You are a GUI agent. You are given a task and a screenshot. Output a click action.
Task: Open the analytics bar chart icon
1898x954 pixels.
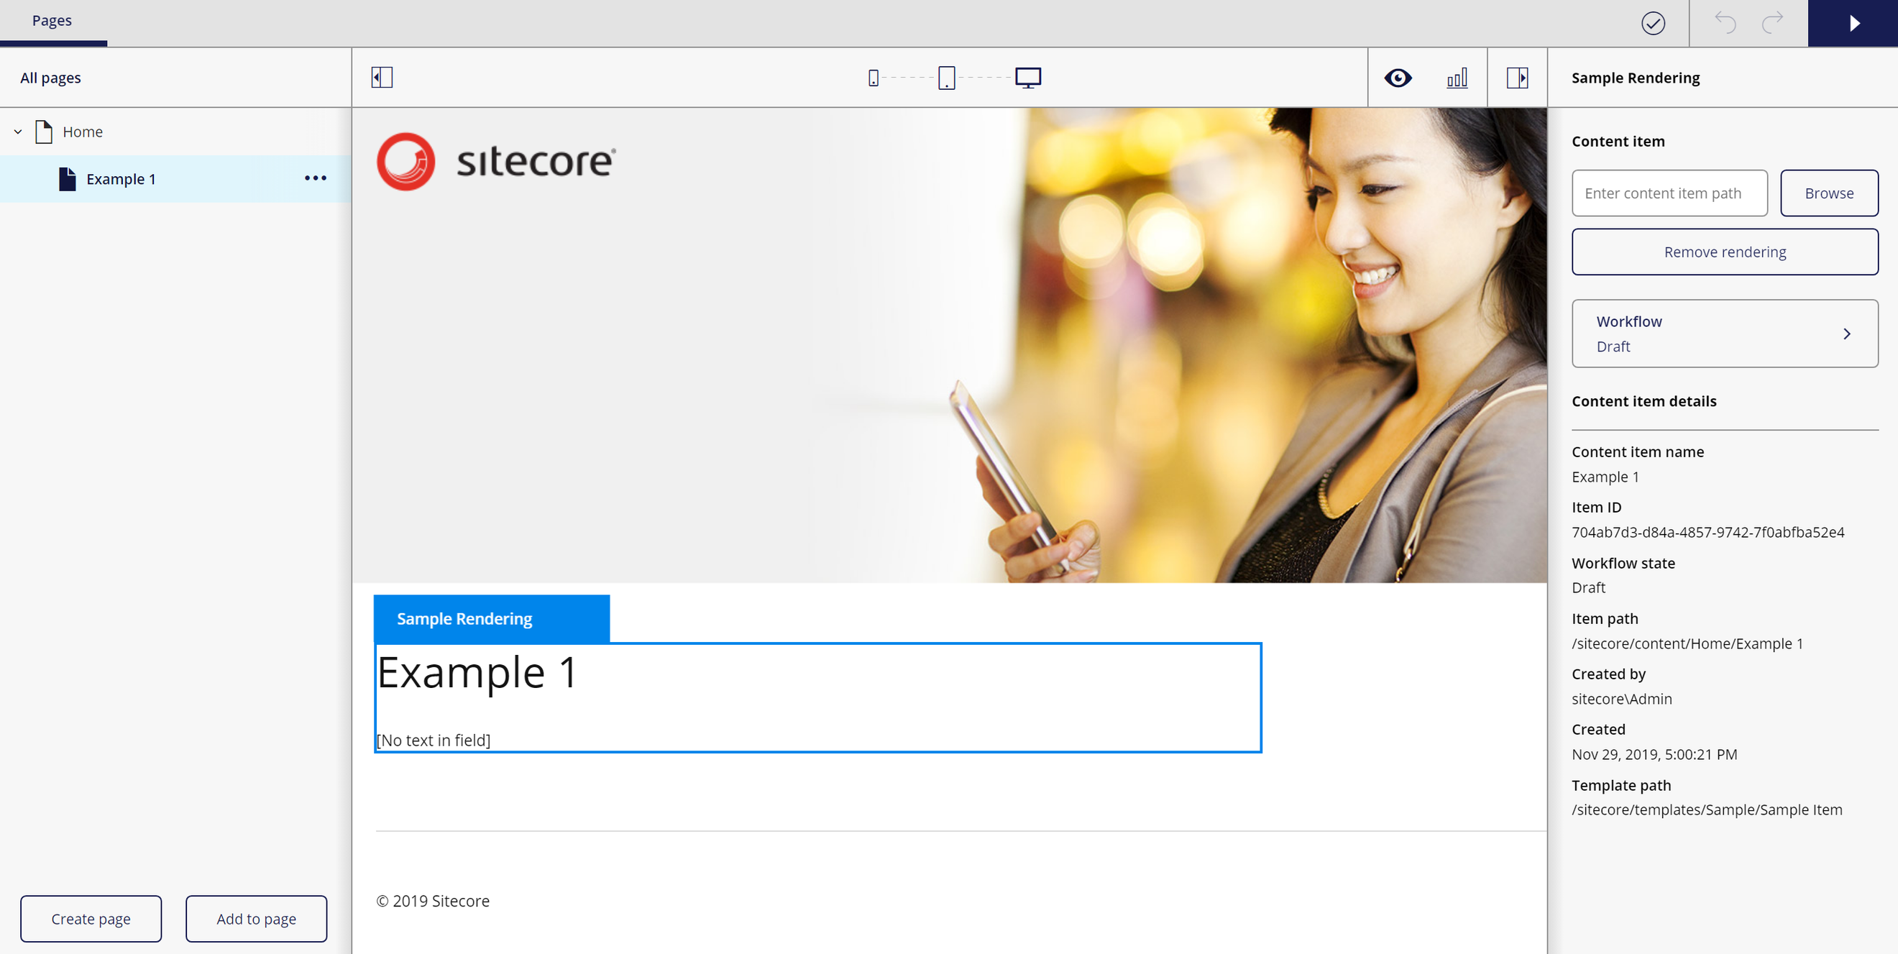1457,78
